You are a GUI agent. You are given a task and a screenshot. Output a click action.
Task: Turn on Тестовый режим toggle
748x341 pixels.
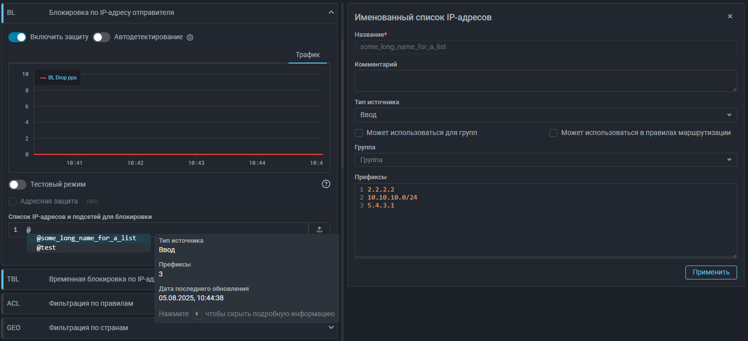tap(17, 185)
